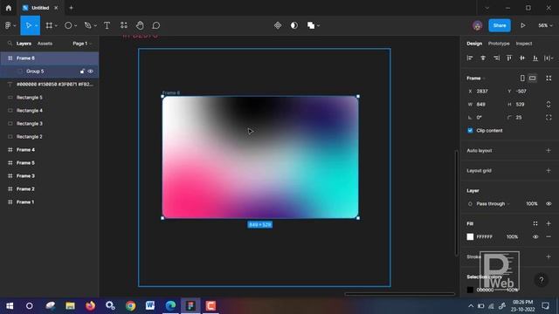Click the layer opacity 100% field
Image resolution: width=559 pixels, height=314 pixels.
(532, 203)
